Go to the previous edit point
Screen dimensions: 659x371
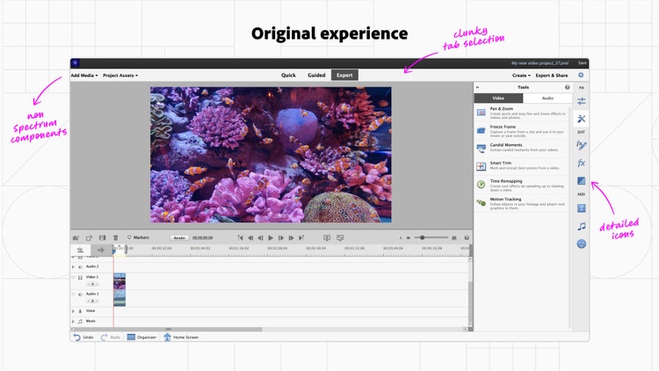(x=241, y=237)
